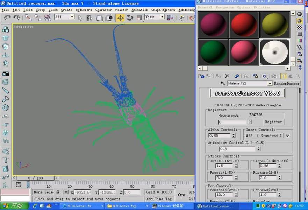The height and width of the screenshot is (210, 308).
Task: Click Assign Material to Selection icon
Action: click(218, 76)
